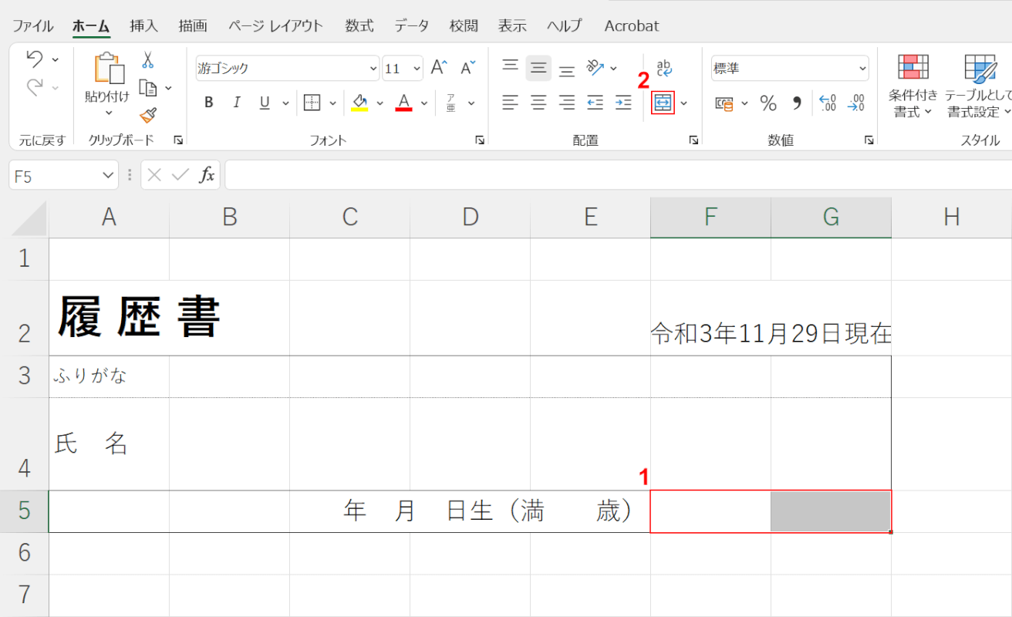Screen dimensions: 1012x617
Task: Apply the red font color
Action: (403, 103)
